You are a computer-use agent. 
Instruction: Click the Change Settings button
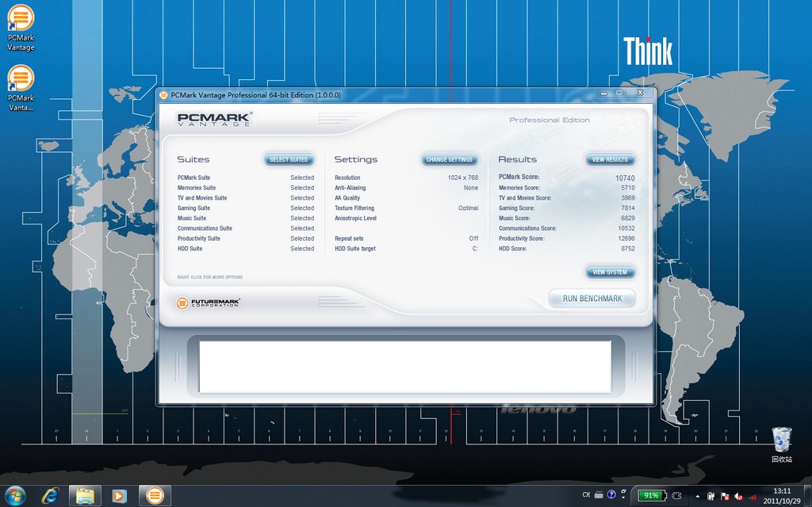(x=449, y=159)
